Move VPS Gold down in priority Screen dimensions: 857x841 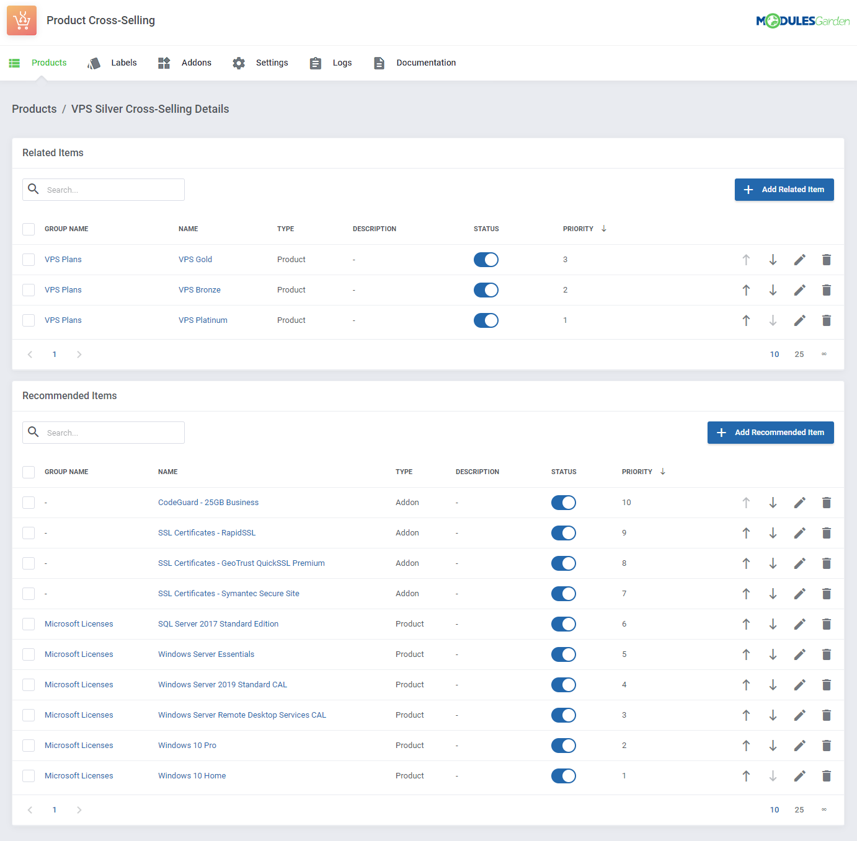[x=773, y=260]
